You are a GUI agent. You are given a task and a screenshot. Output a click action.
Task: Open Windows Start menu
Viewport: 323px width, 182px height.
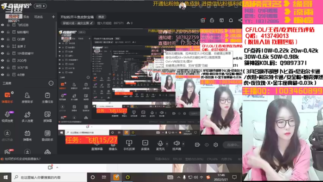click(x=6, y=177)
